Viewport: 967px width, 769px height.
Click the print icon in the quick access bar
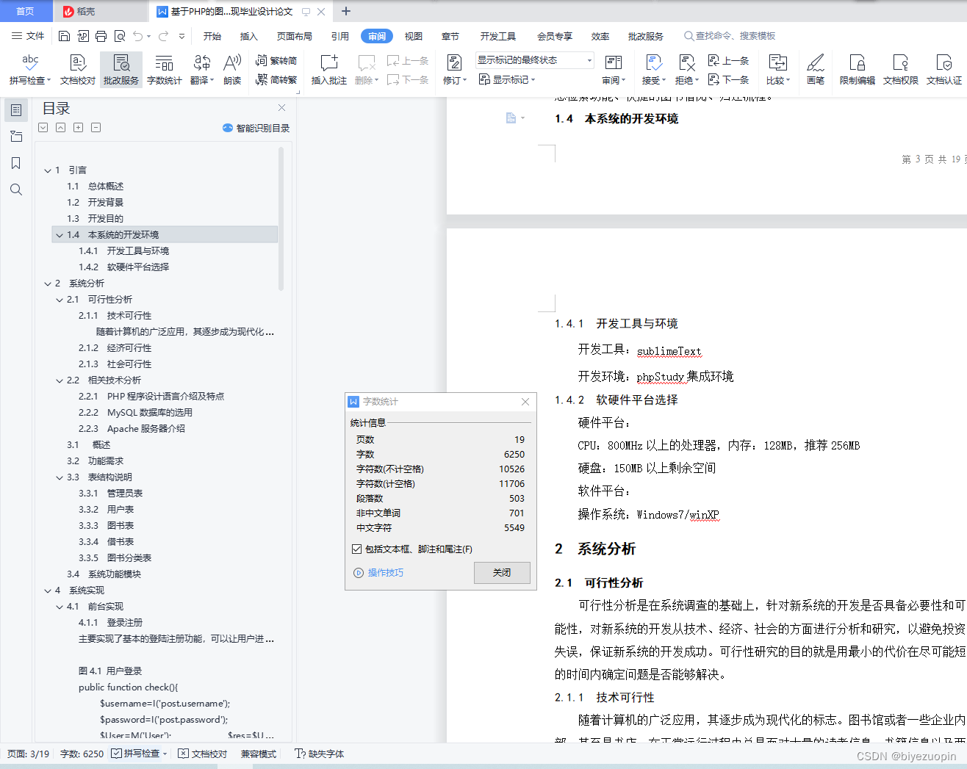tap(101, 36)
